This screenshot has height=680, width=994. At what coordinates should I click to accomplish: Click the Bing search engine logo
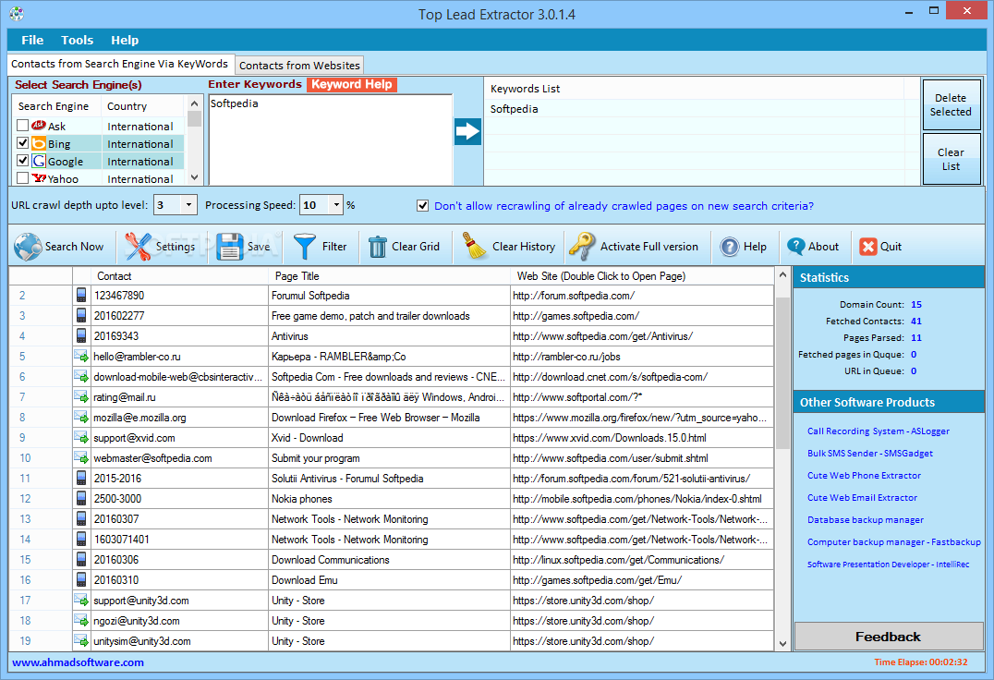coord(39,143)
